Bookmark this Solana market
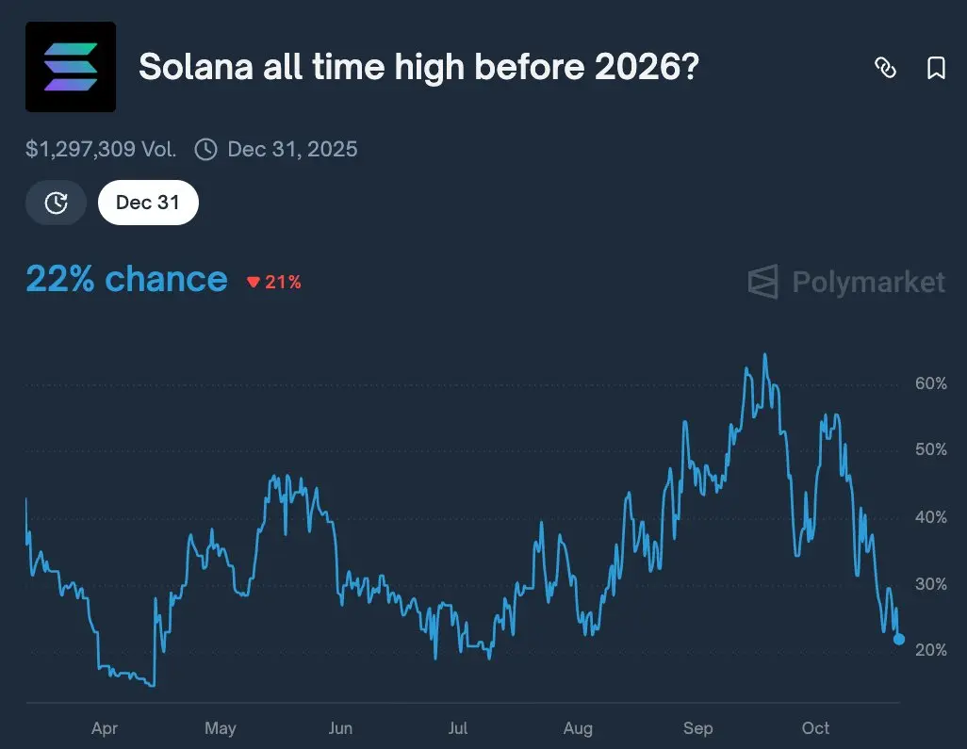This screenshot has width=967, height=749. click(x=936, y=68)
